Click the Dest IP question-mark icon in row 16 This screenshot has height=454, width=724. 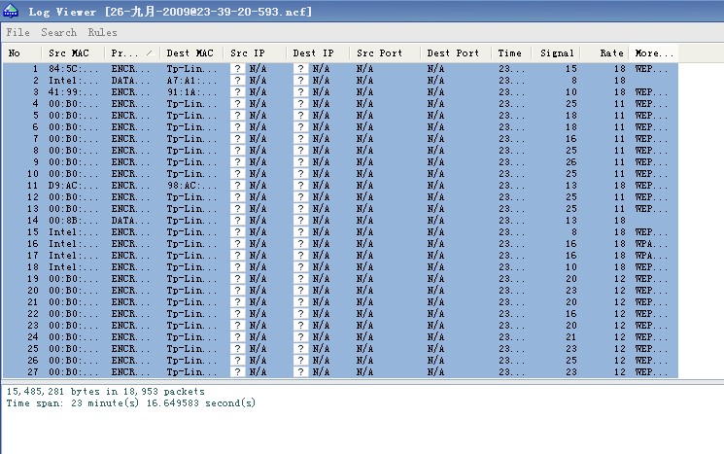300,243
